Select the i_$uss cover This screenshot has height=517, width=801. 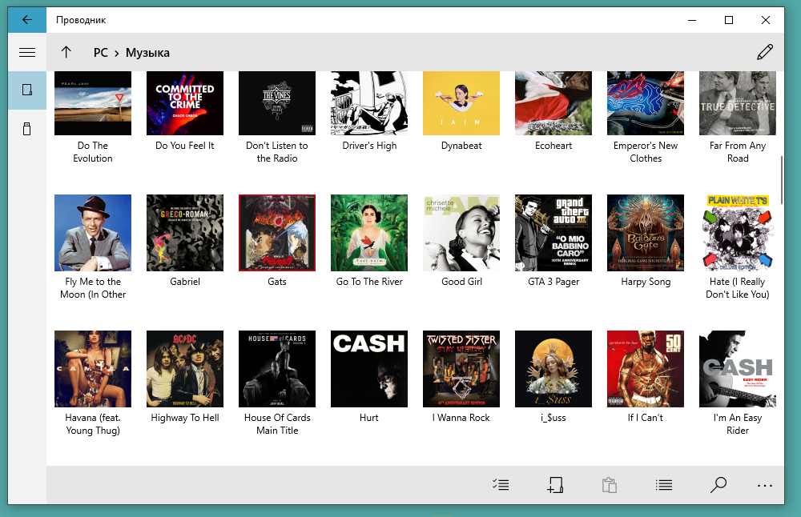coord(553,369)
